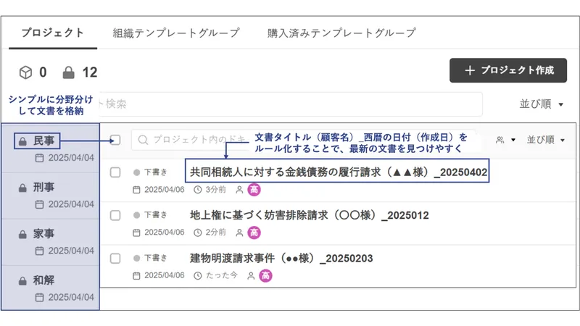This screenshot has height=326, width=580.
Task: Click 下書き status on 共同相続人 document
Action: pyautogui.click(x=150, y=172)
